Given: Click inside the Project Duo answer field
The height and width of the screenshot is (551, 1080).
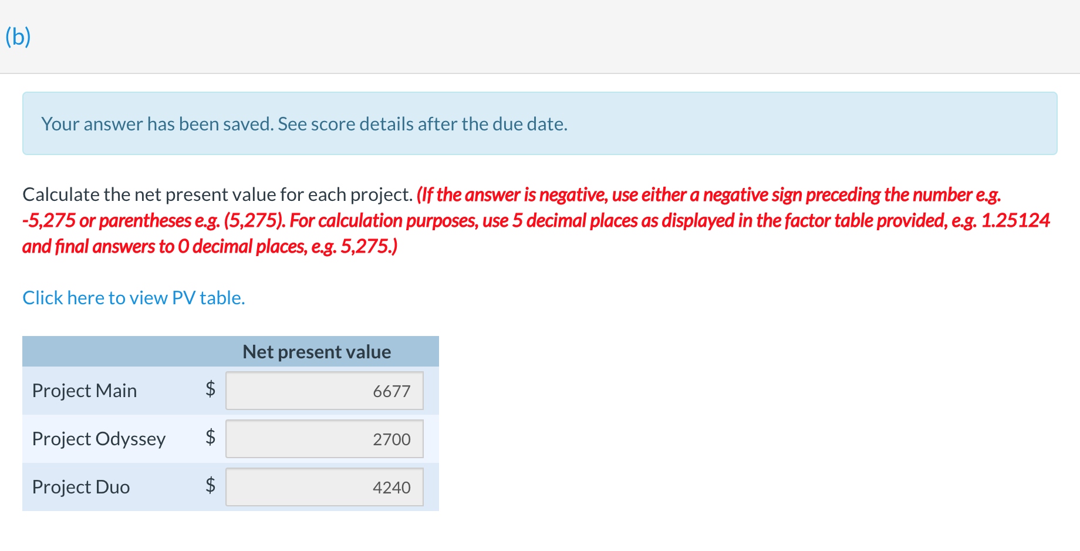Looking at the screenshot, I should pos(323,487).
